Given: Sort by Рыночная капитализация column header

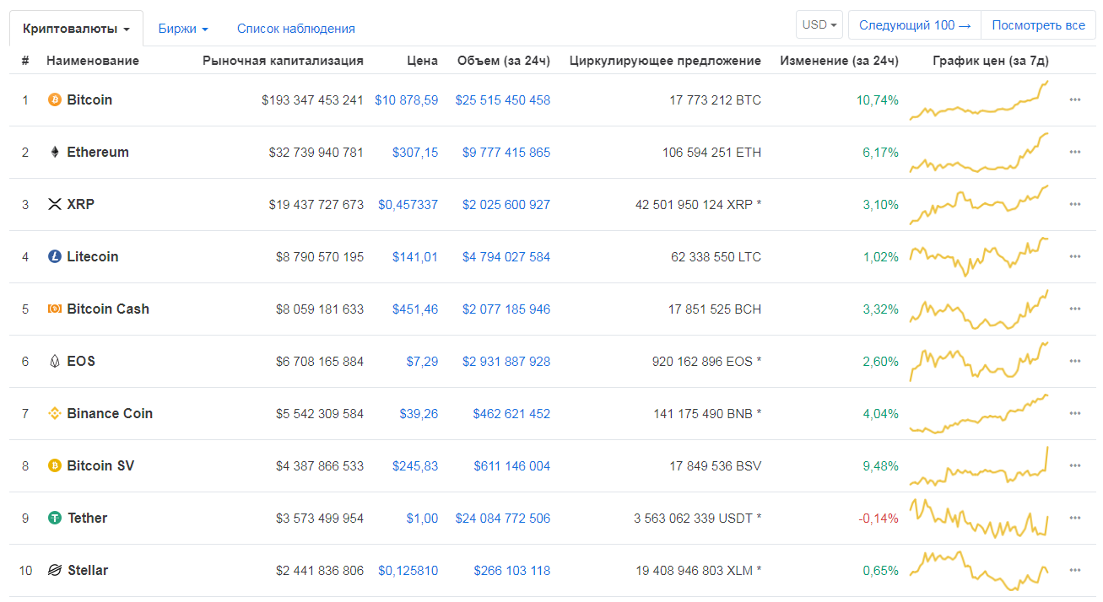Looking at the screenshot, I should [x=284, y=61].
